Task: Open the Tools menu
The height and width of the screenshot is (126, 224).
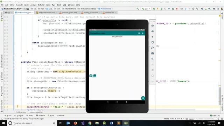Action: point(59,5)
